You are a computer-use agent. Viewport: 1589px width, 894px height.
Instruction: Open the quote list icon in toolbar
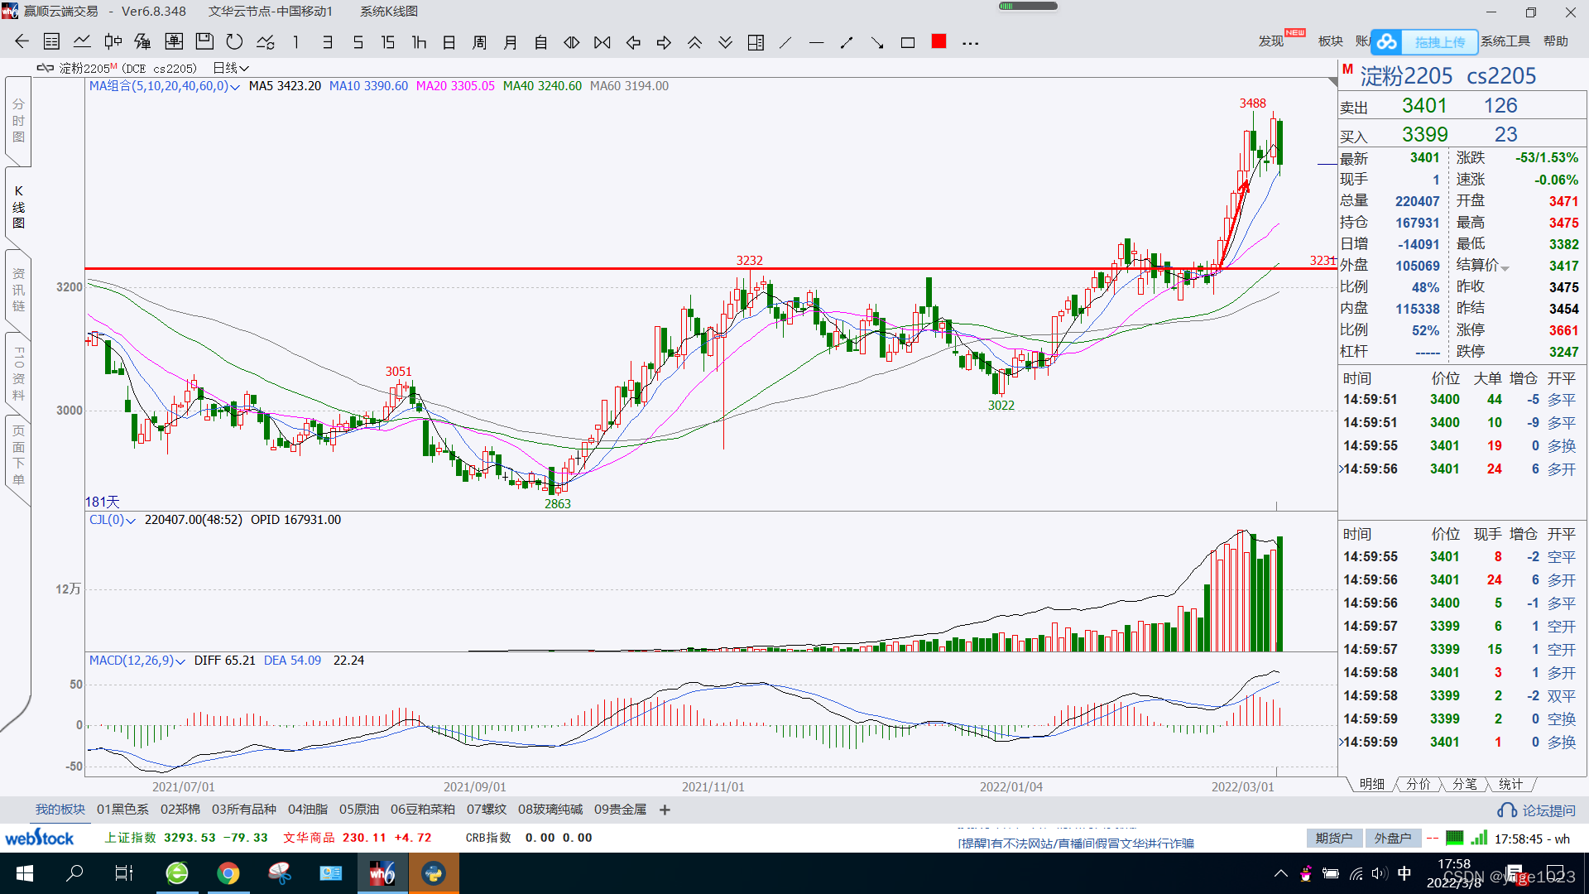51,42
